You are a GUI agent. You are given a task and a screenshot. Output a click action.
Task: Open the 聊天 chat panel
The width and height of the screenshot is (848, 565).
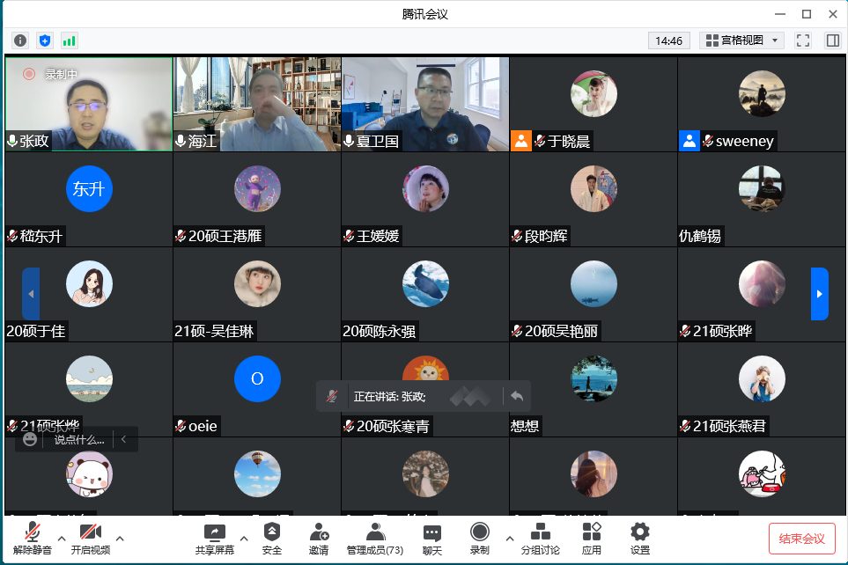pos(431,538)
